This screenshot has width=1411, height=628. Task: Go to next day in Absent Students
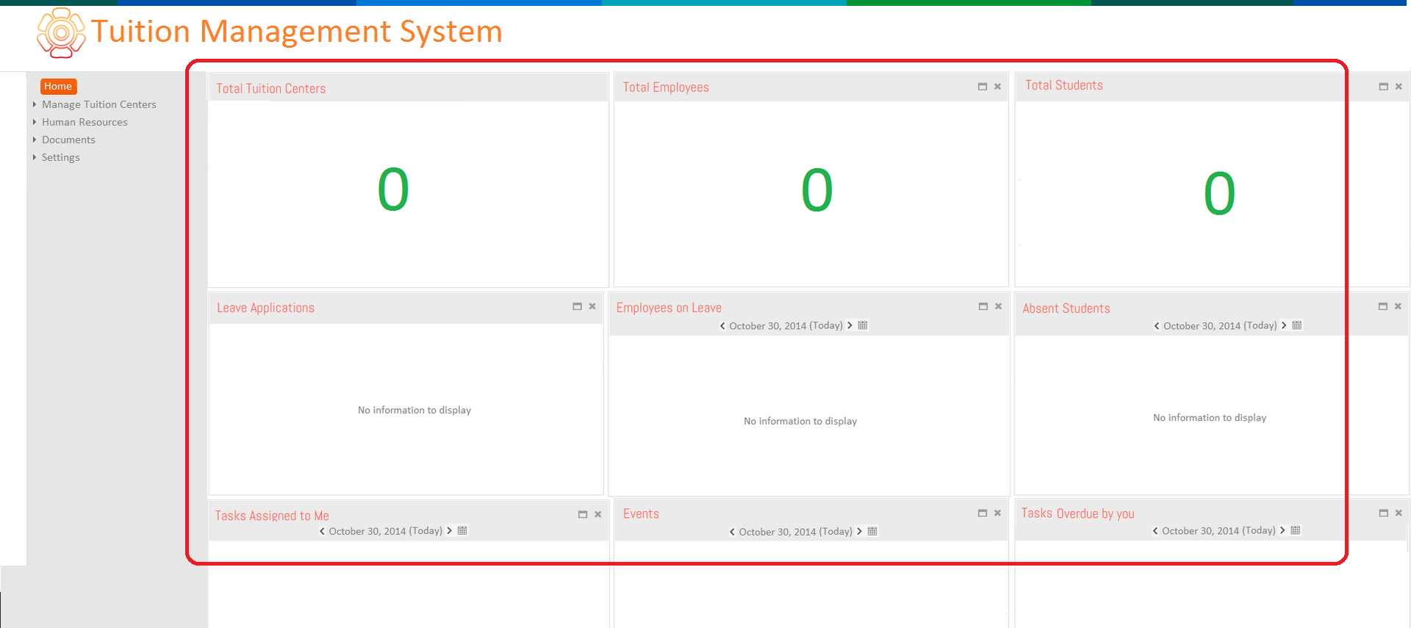click(1285, 325)
